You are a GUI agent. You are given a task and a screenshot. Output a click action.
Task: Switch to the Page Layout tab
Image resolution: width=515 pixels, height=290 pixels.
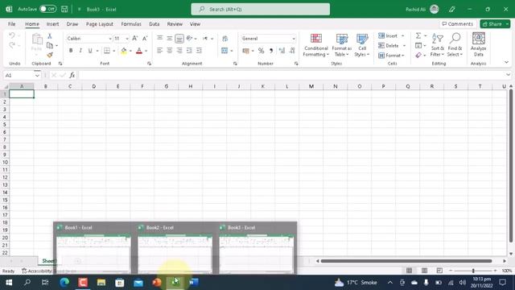(x=100, y=24)
